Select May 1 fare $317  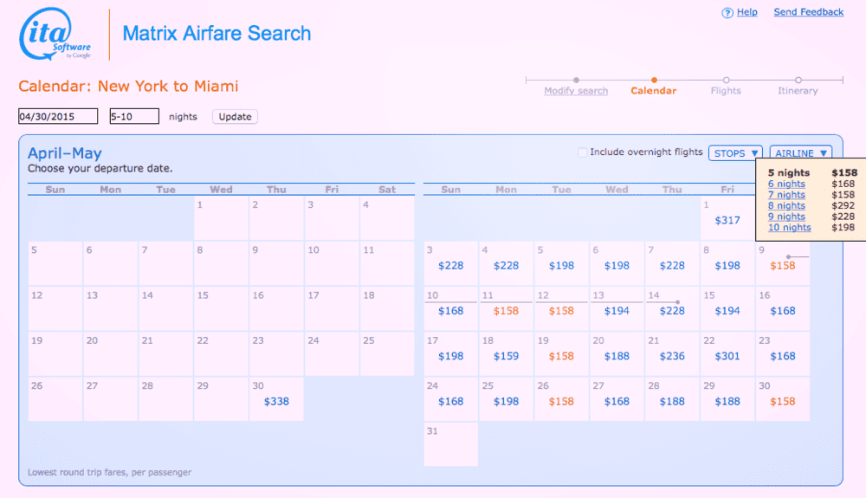(x=727, y=220)
